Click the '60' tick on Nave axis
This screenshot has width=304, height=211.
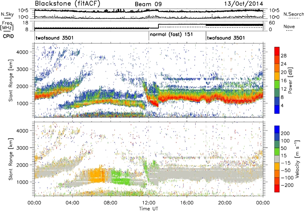(x=272, y=23)
